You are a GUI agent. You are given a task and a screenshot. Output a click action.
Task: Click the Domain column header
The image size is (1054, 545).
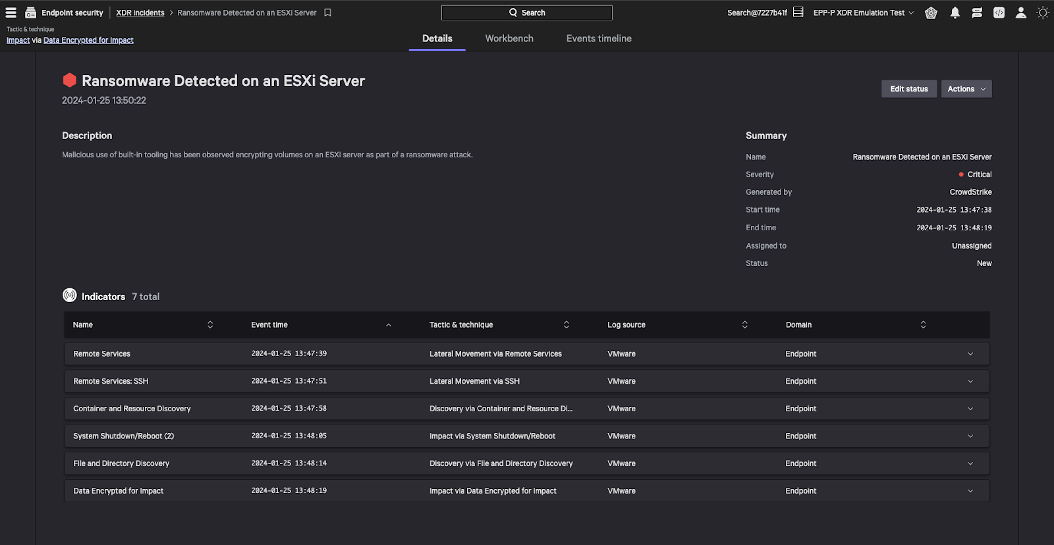(x=798, y=324)
